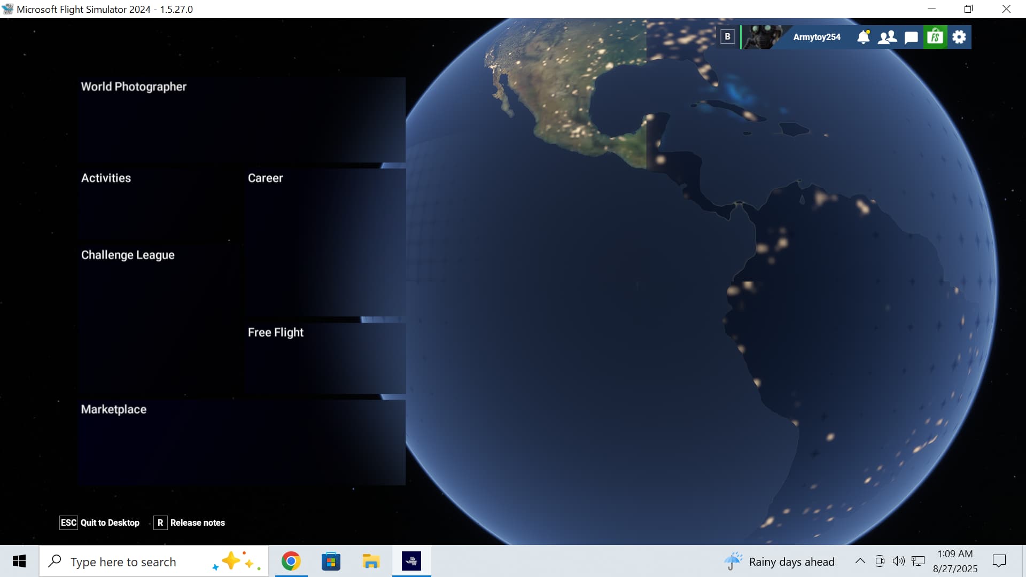
Task: Open File Explorer from the taskbar
Action: (x=371, y=562)
